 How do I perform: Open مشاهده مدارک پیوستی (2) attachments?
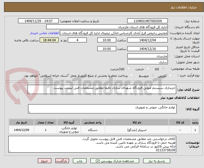point(115,161)
